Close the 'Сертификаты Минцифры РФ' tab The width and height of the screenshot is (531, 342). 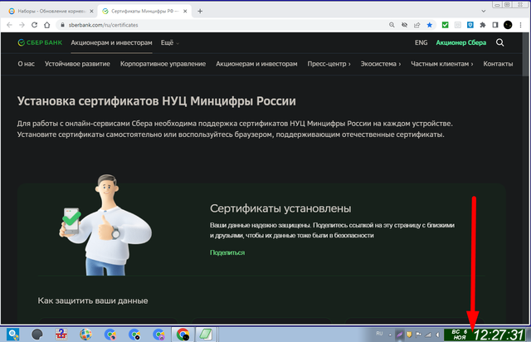[185, 11]
